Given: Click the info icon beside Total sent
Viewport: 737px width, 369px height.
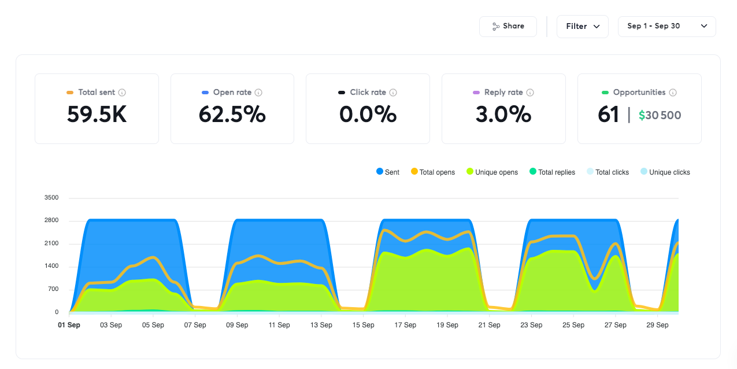Looking at the screenshot, I should tap(122, 93).
